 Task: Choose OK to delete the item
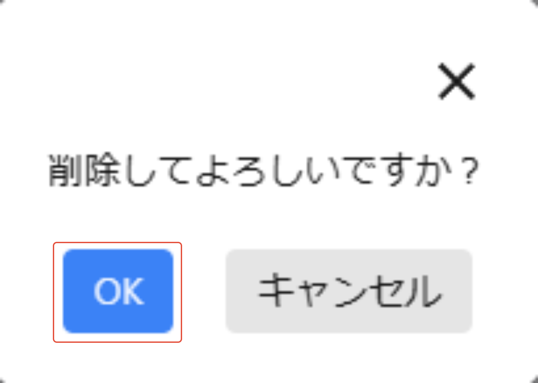[118, 291]
